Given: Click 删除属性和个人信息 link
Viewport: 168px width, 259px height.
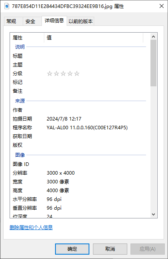Looking at the screenshot, I should (31, 228).
